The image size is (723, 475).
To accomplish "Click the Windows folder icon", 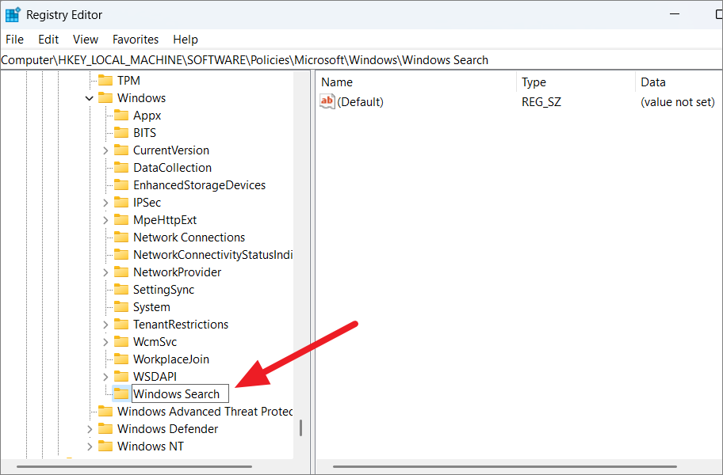I will tap(105, 98).
